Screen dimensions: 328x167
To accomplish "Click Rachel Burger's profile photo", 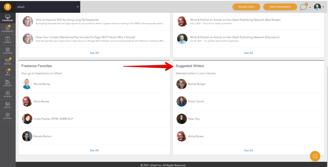I will (182, 84).
